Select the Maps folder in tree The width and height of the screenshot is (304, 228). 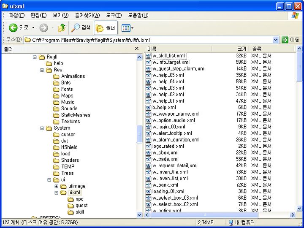point(67,95)
